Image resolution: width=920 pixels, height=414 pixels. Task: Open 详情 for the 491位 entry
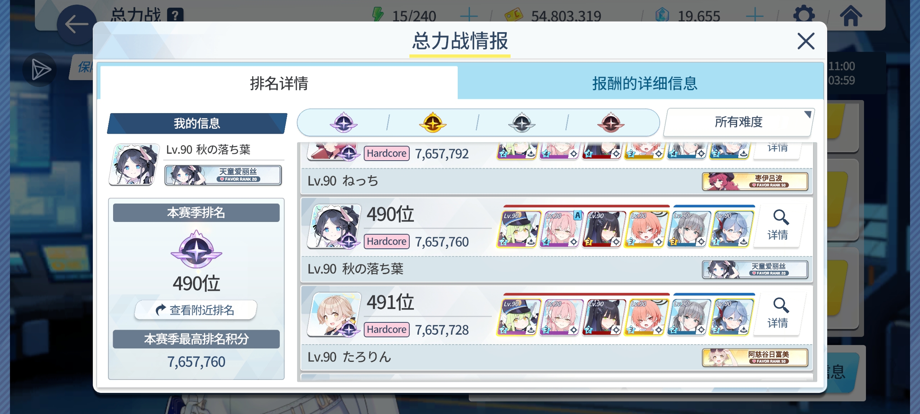pos(778,314)
